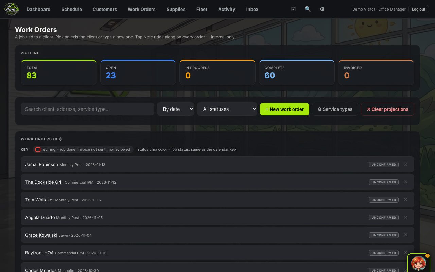Select the In Progress pipeline card

click(x=217, y=72)
